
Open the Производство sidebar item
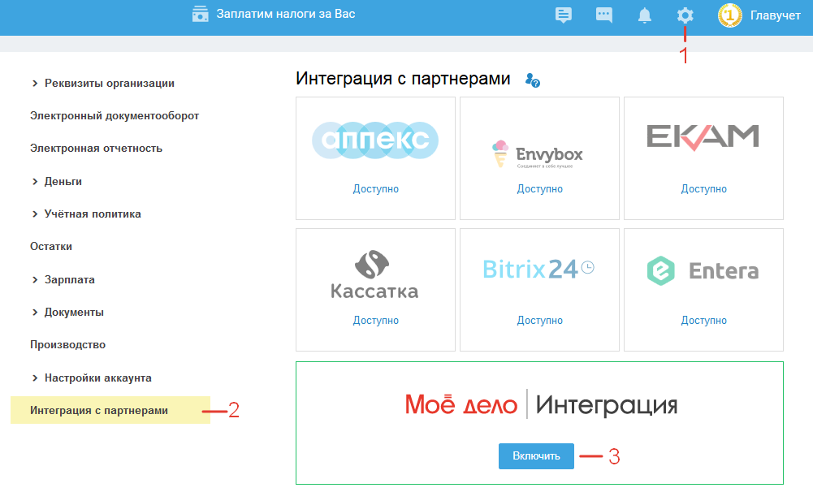(67, 345)
